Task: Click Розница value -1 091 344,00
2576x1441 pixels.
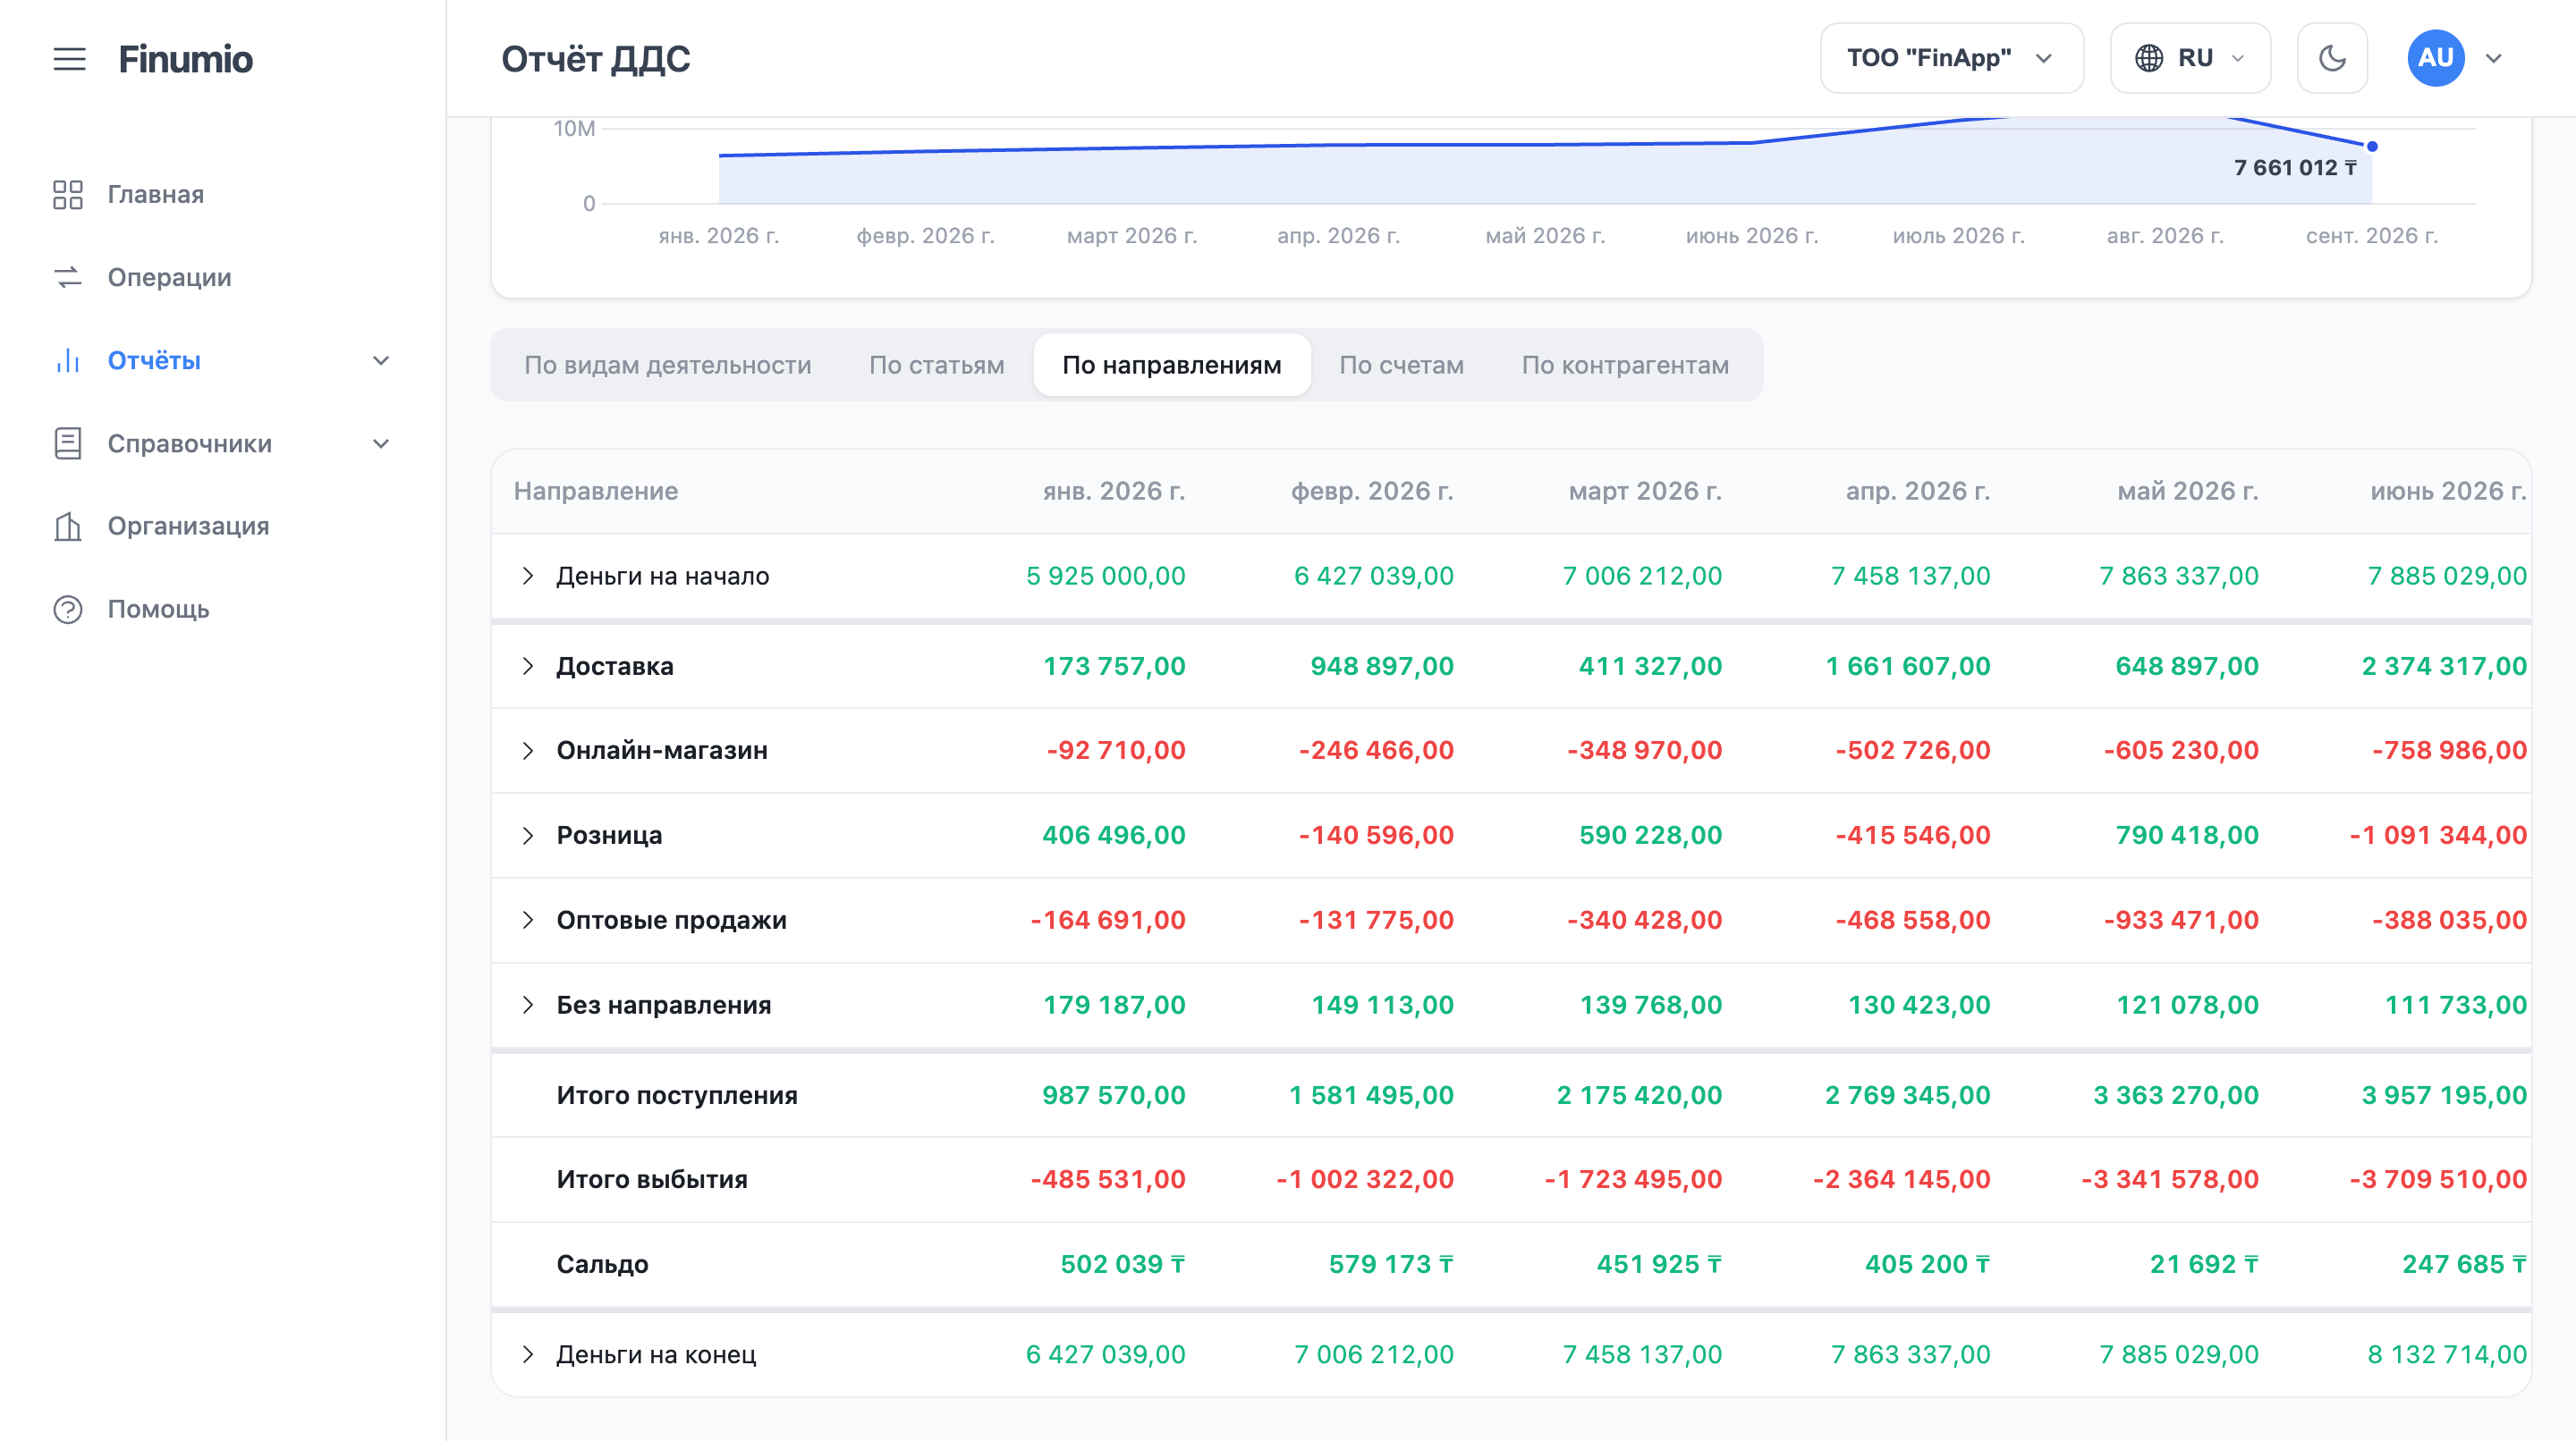Action: coord(2438,836)
